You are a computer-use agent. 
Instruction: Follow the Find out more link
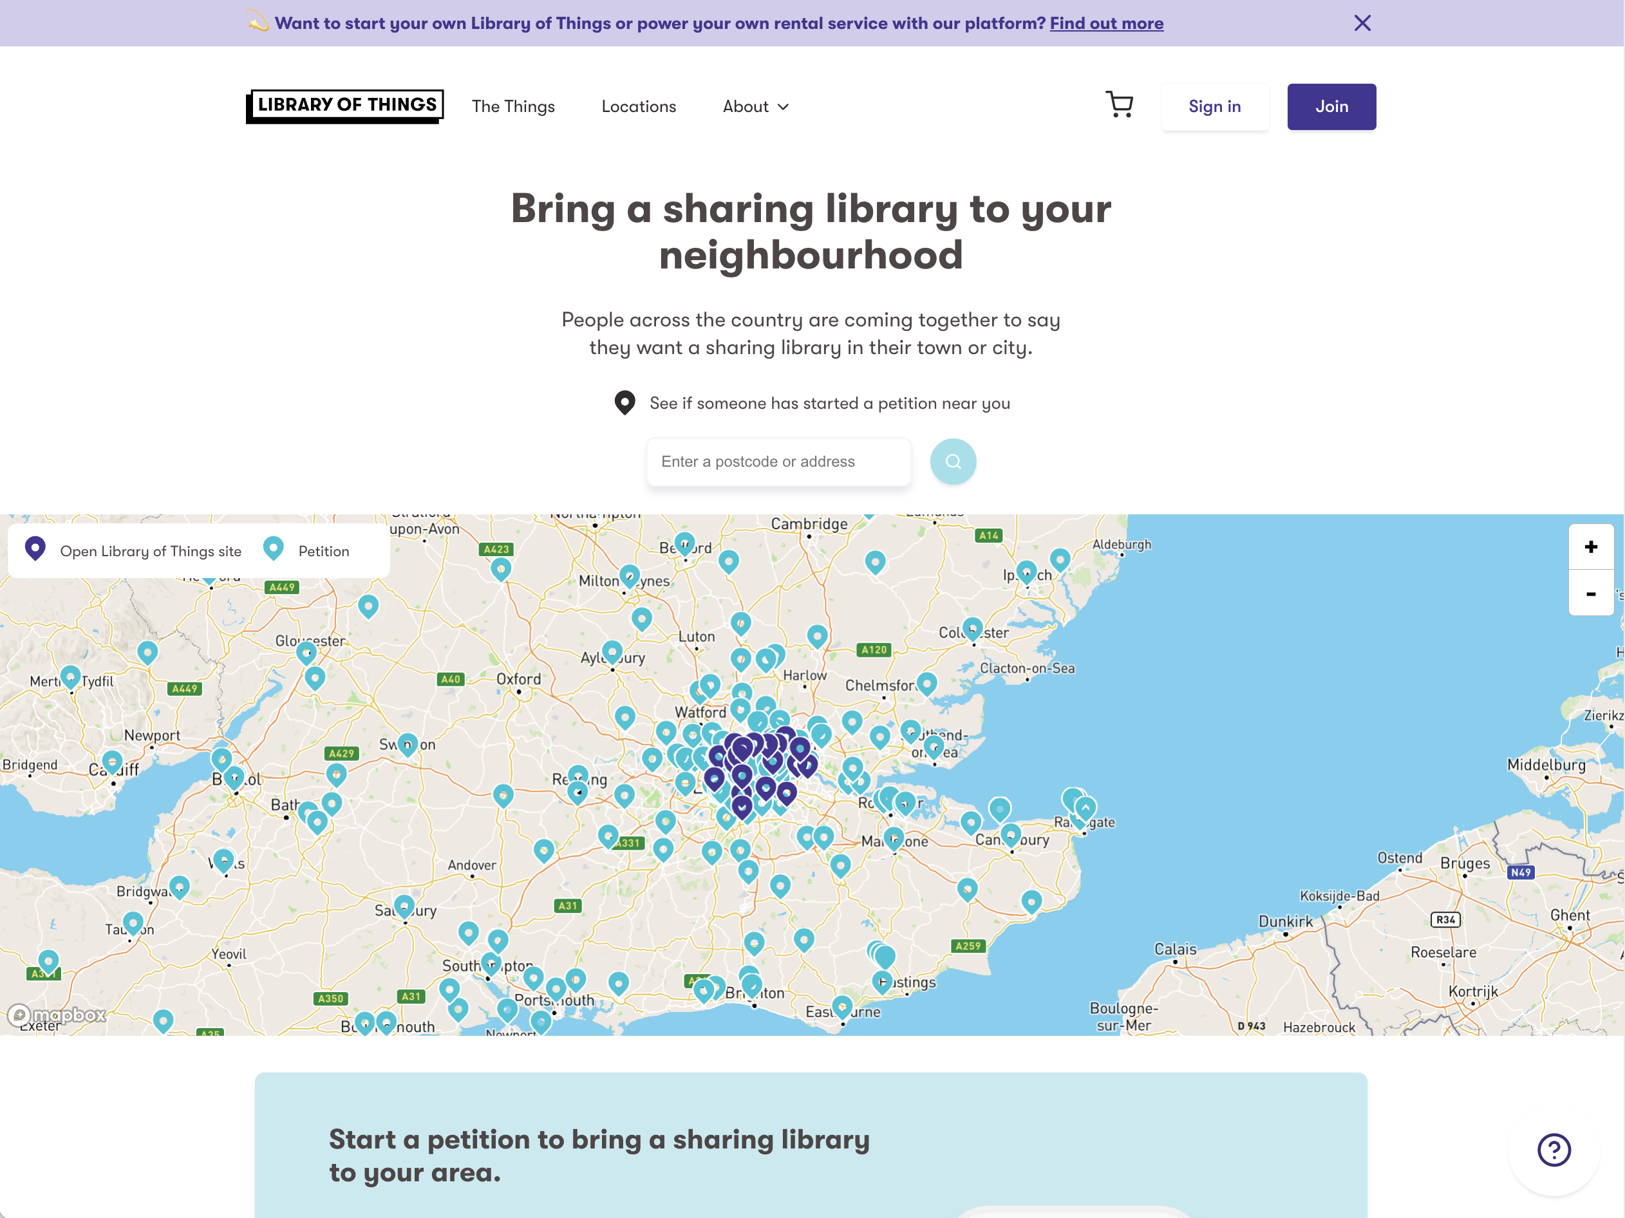click(1105, 24)
